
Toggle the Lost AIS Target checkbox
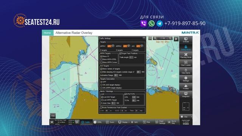(x=102, y=97)
